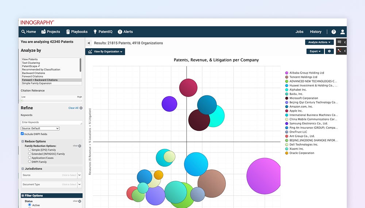Viewport: 365px width, 208px height.
Task: Click the Citation Relevance slider track
Action: (x=51, y=101)
